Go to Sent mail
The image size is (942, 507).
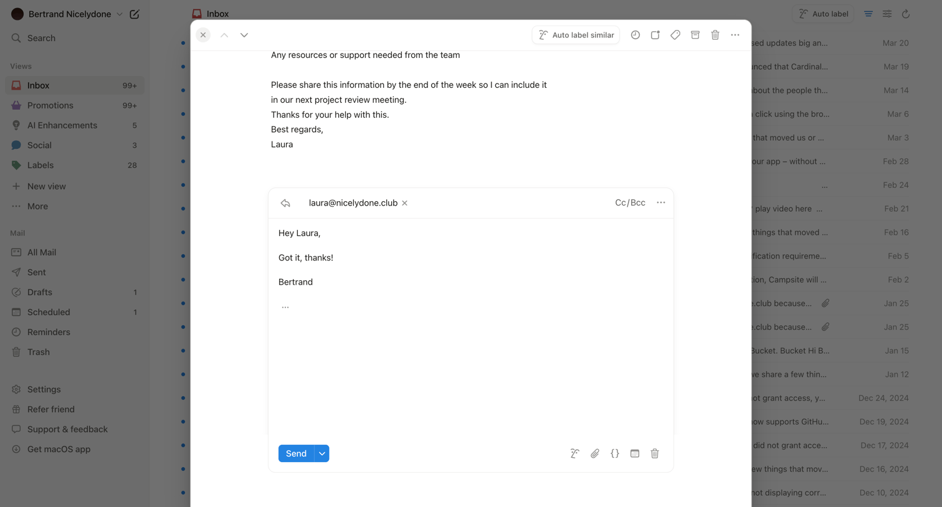tap(75, 272)
